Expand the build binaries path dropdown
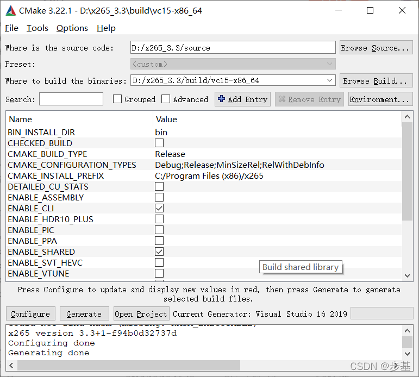The height and width of the screenshot is (377, 419). [329, 80]
